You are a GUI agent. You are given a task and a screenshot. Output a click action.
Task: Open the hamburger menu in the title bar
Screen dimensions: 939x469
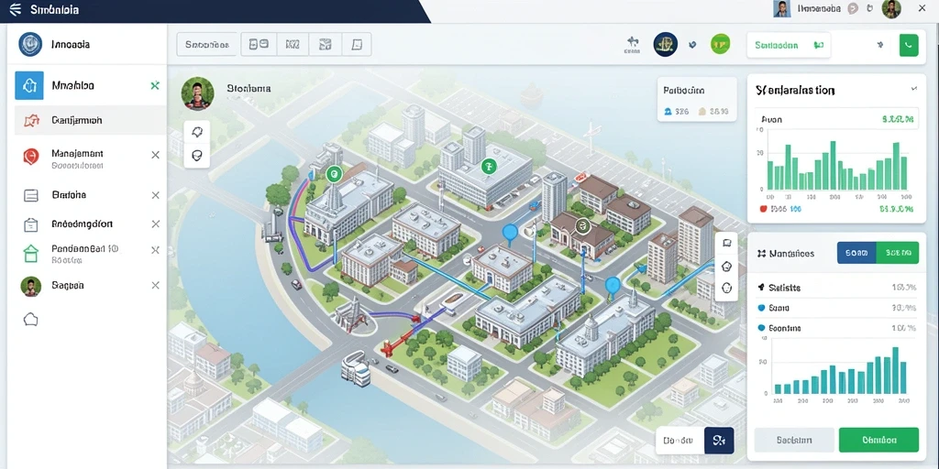15,9
